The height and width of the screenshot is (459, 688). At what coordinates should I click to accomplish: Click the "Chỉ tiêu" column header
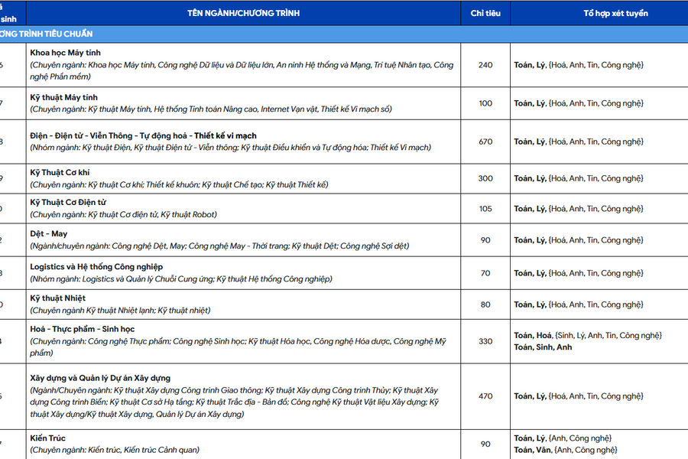(485, 13)
